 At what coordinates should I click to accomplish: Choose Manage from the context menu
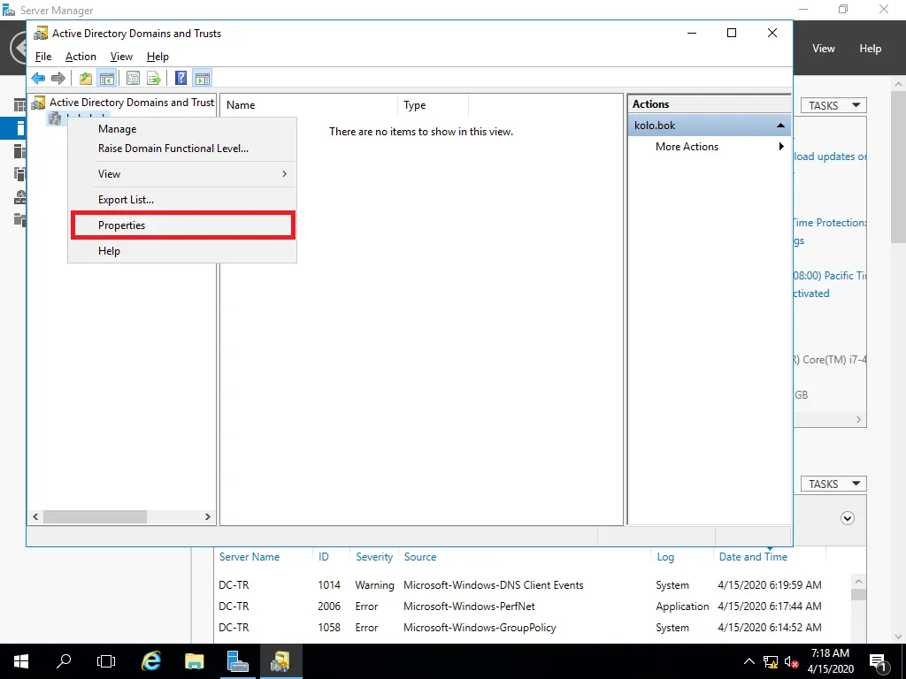[x=182, y=129]
